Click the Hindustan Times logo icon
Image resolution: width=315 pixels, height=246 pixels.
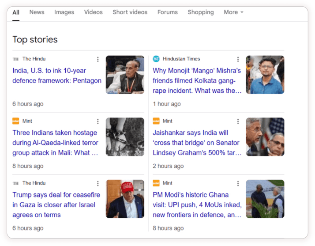pos(156,59)
